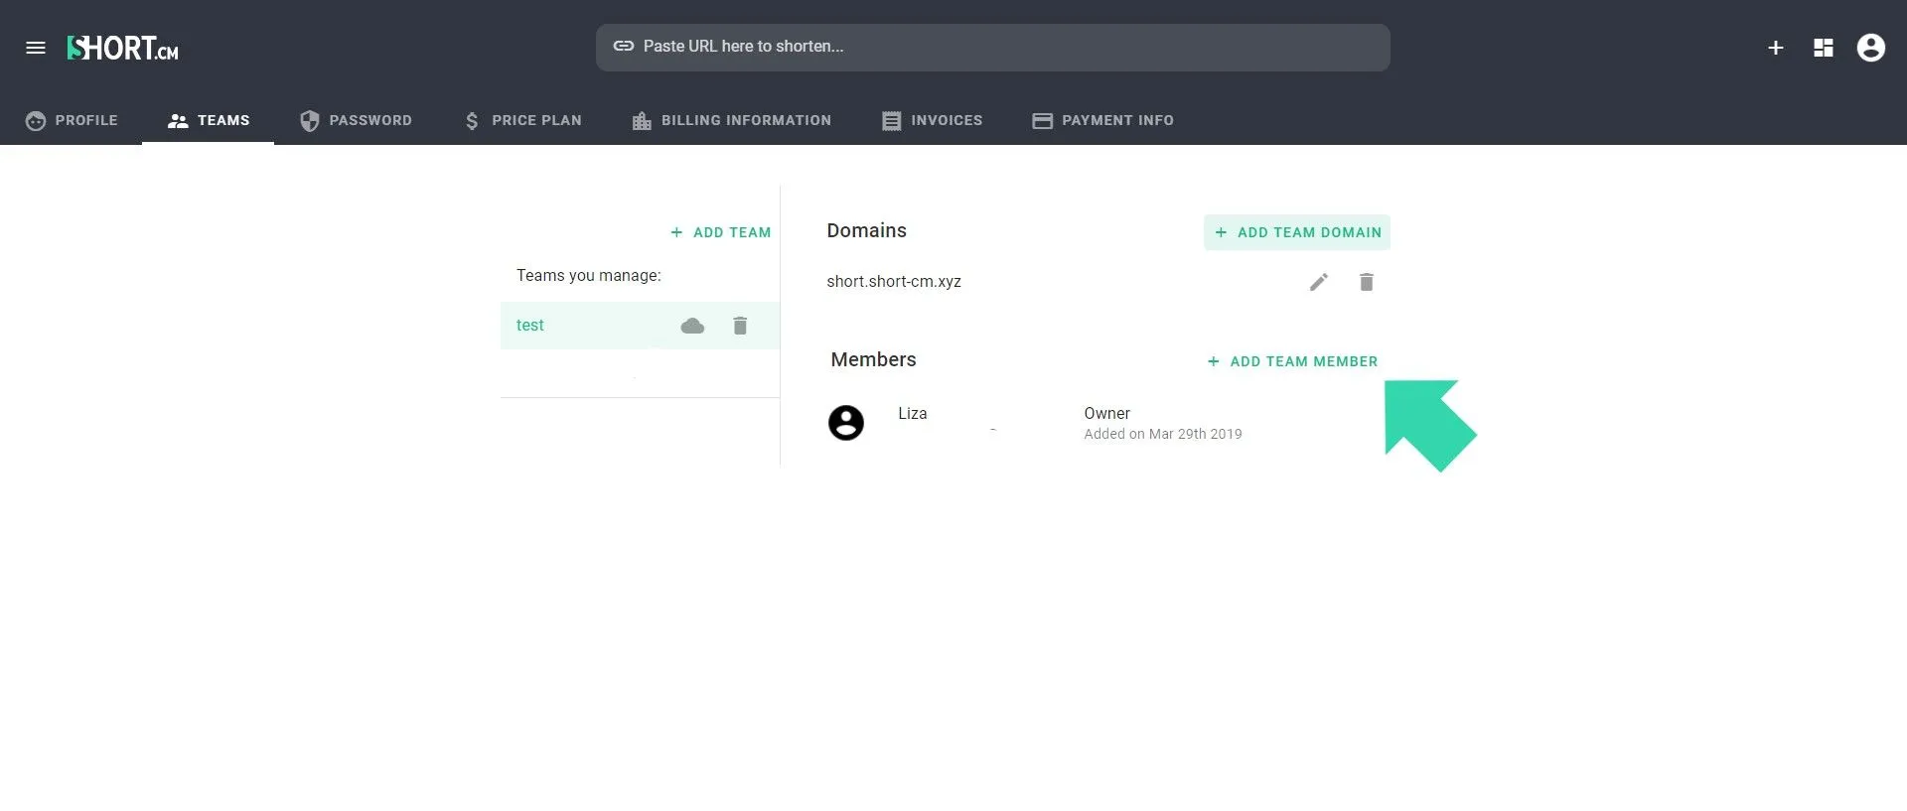The height and width of the screenshot is (811, 1907).
Task: Open the Password tab
Action: coord(356,120)
